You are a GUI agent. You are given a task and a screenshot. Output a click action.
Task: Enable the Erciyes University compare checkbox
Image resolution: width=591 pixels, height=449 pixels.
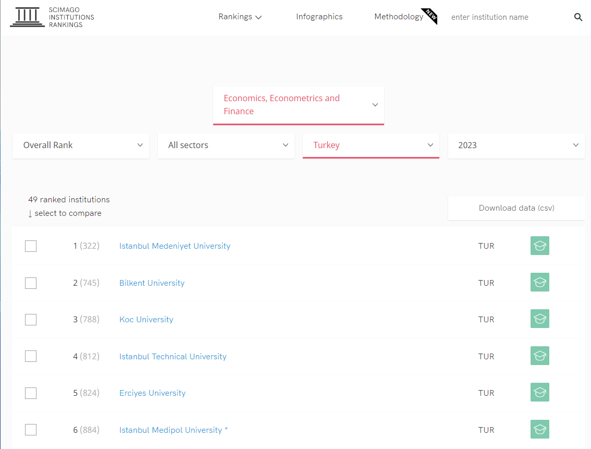(x=31, y=393)
